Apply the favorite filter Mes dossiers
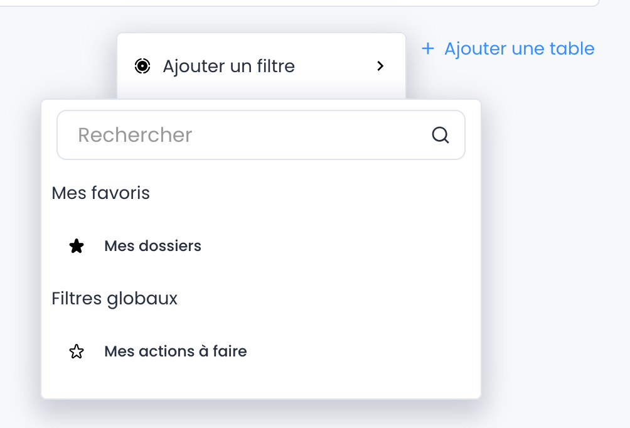The image size is (630, 428). pyautogui.click(x=152, y=246)
